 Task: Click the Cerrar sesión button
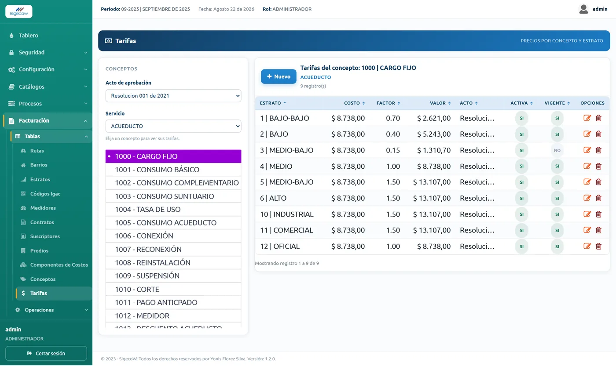pyautogui.click(x=46, y=353)
